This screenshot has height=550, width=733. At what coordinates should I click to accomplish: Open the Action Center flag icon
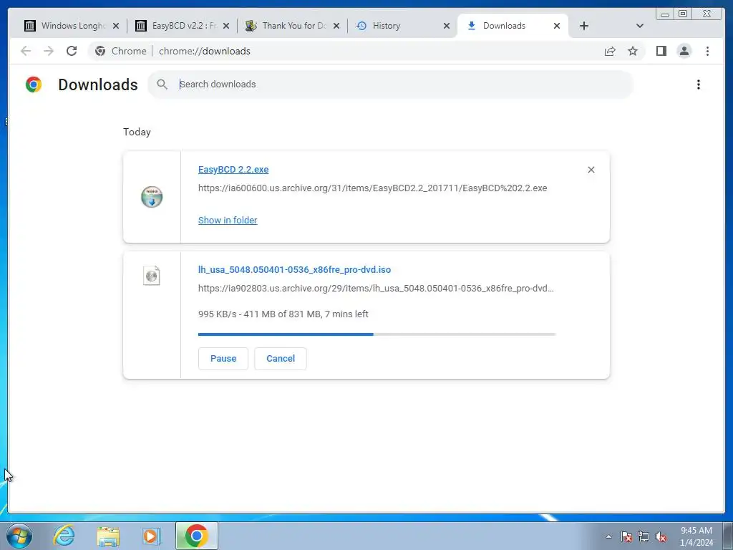pos(626,537)
